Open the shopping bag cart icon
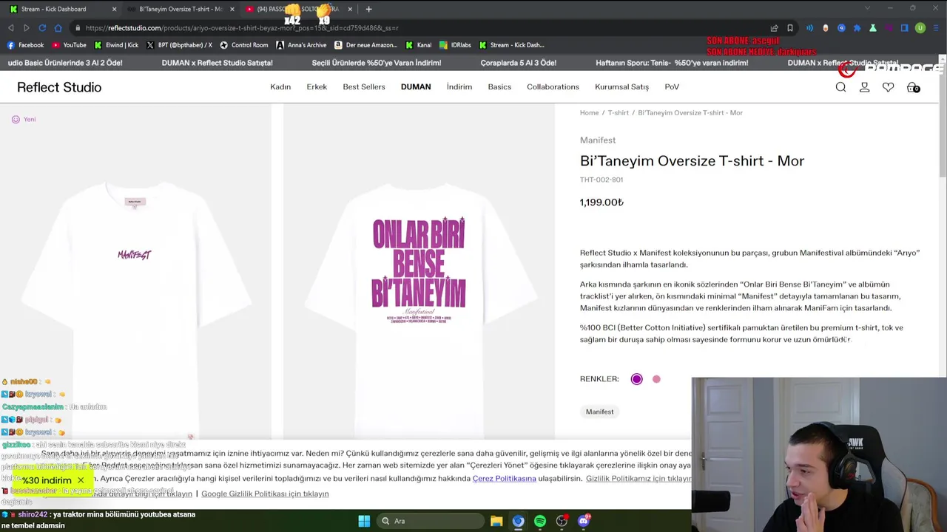The height and width of the screenshot is (532, 947). point(912,87)
